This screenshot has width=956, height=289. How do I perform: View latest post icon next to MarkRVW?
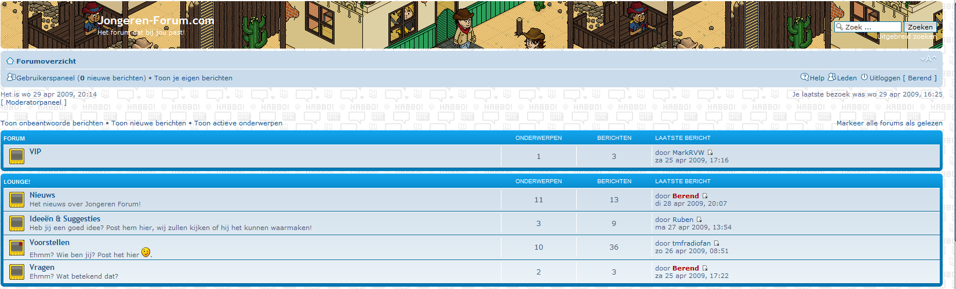pos(710,153)
